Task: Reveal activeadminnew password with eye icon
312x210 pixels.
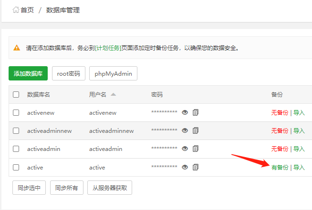Action: [x=185, y=131]
